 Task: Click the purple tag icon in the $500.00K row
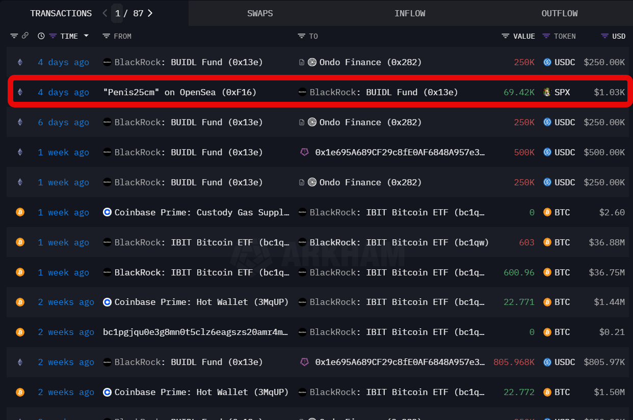[x=304, y=152]
